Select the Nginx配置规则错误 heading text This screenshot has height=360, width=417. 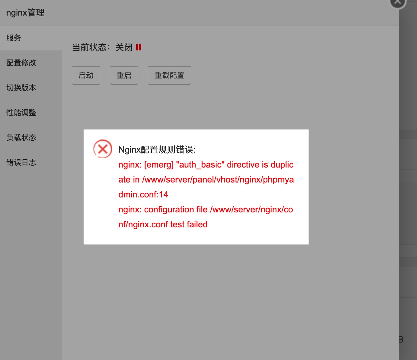click(157, 150)
